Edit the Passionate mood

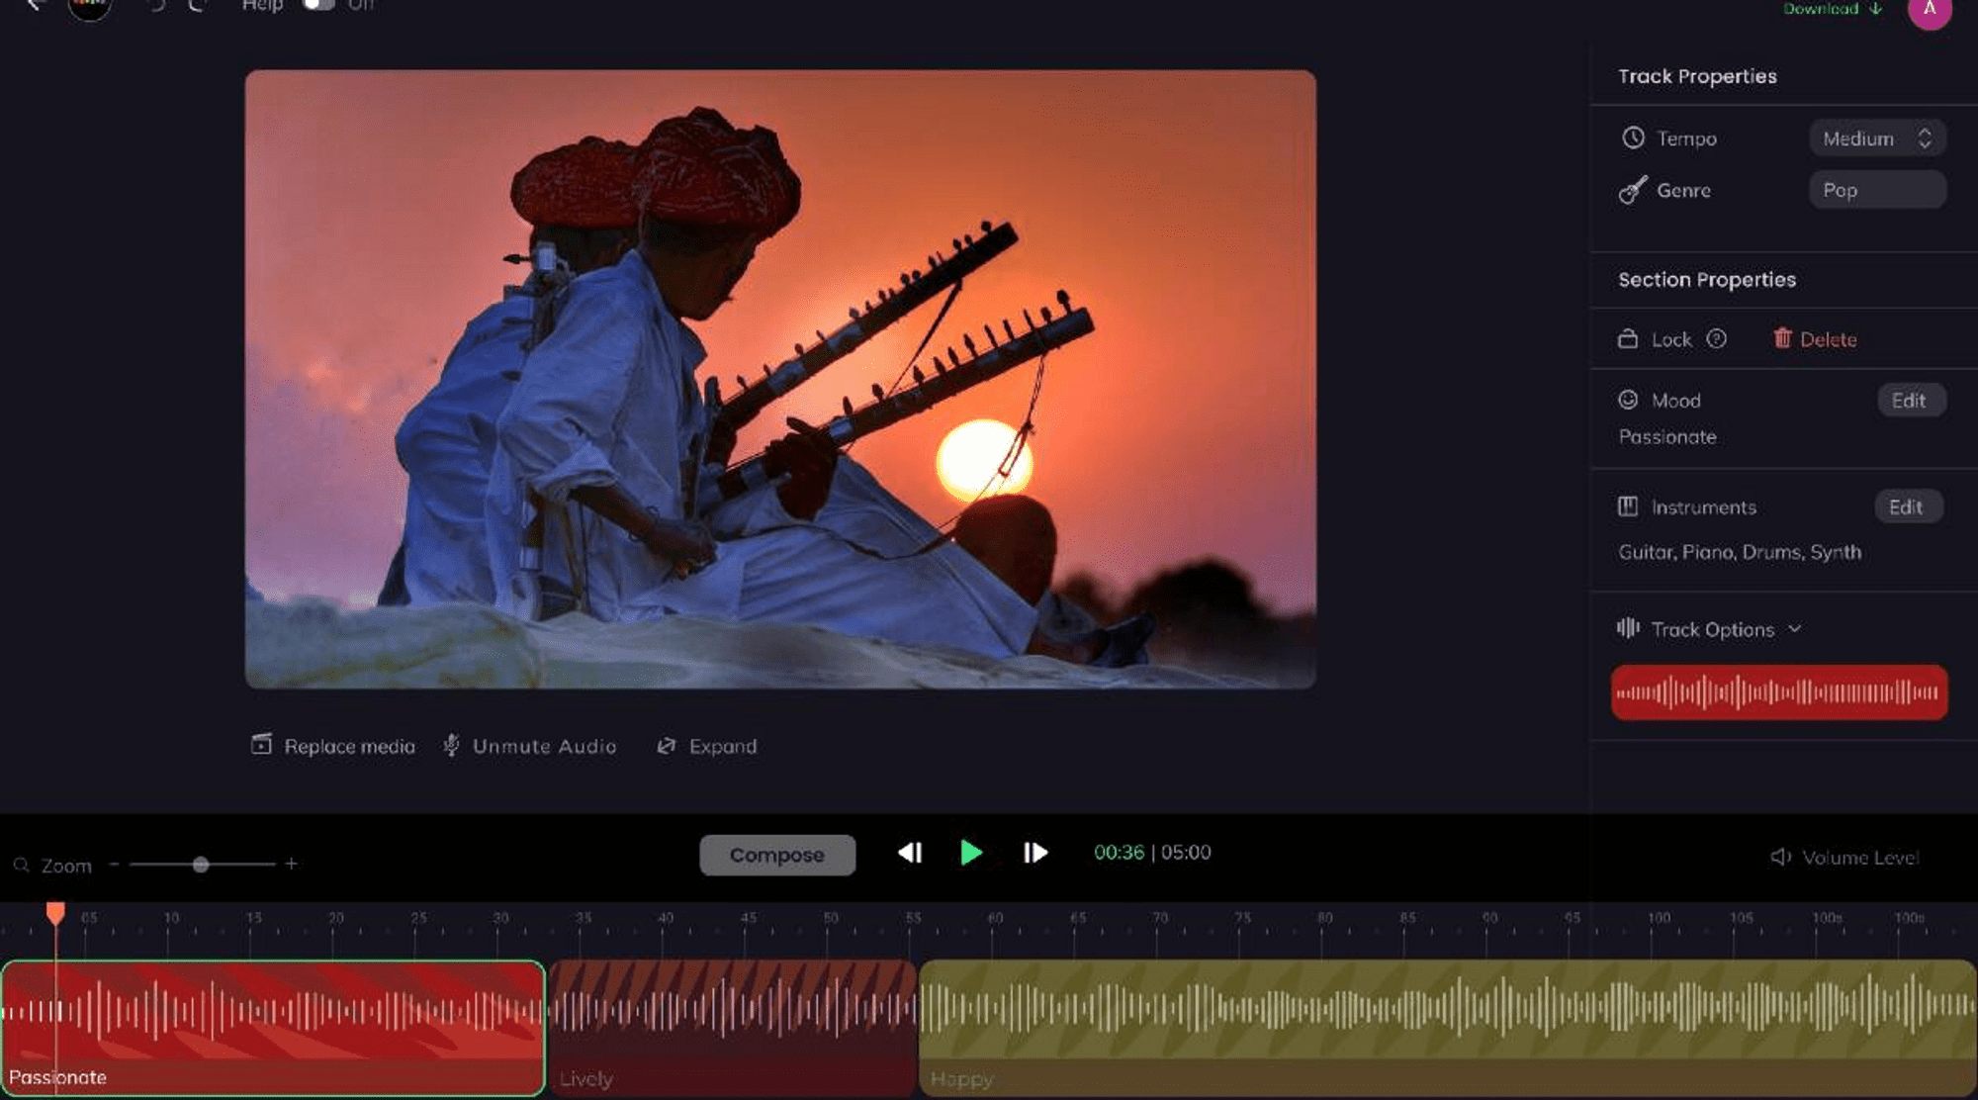(1910, 400)
